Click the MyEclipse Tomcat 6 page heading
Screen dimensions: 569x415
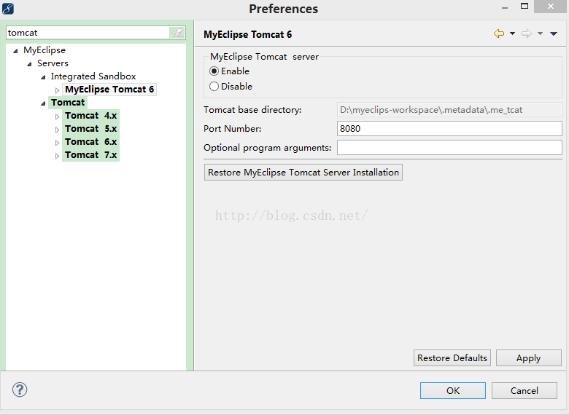247,34
